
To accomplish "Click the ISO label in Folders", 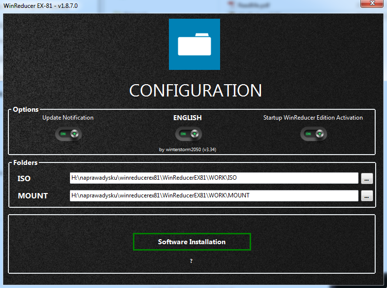I will 24,178.
